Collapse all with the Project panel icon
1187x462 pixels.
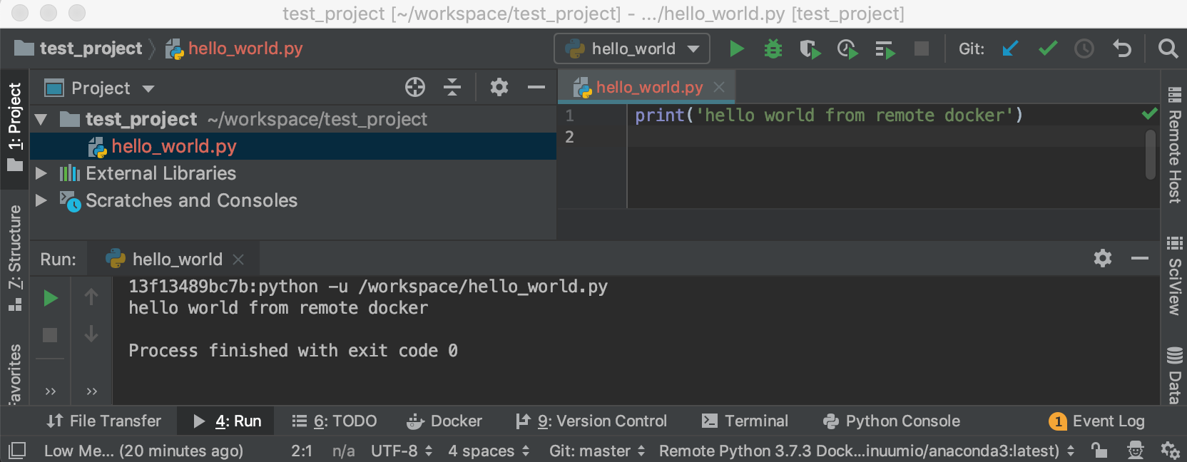(x=452, y=88)
